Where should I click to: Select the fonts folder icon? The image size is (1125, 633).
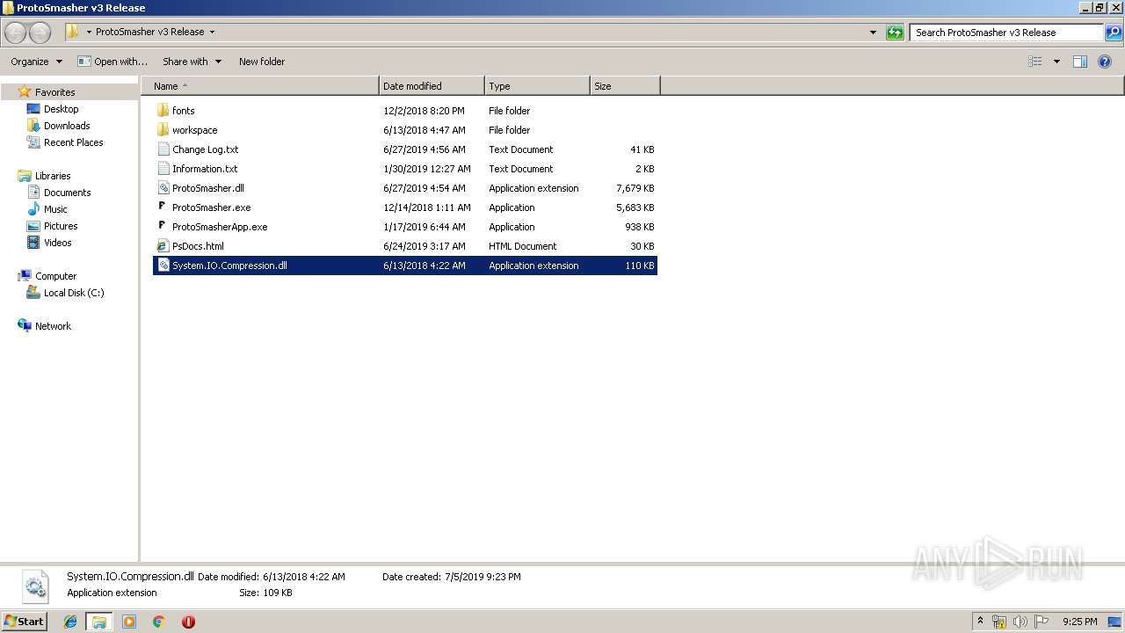pyautogui.click(x=163, y=111)
